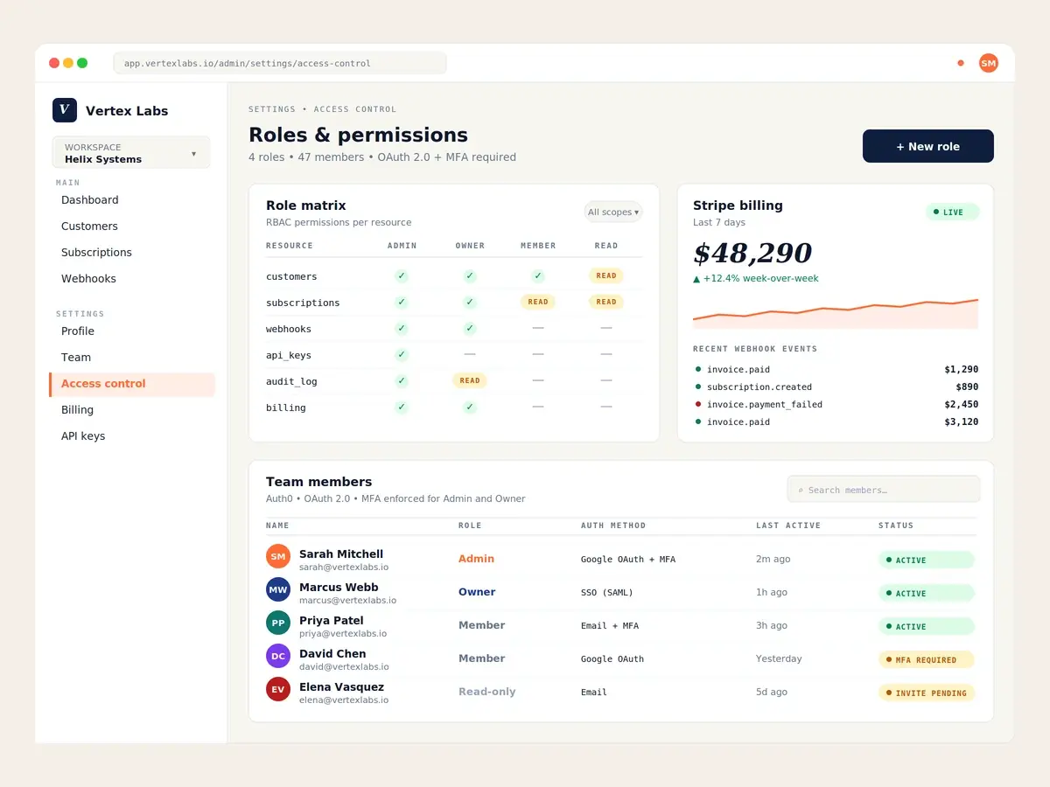
Task: Click the 5d ago last active cell
Action: click(x=772, y=692)
